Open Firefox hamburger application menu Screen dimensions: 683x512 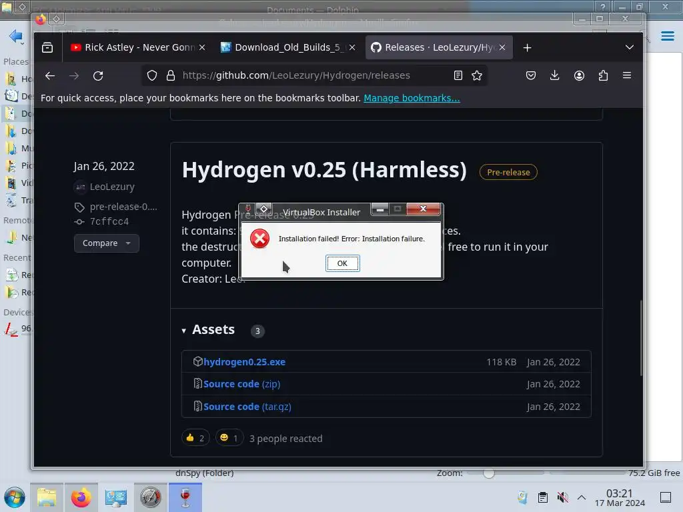[627, 75]
